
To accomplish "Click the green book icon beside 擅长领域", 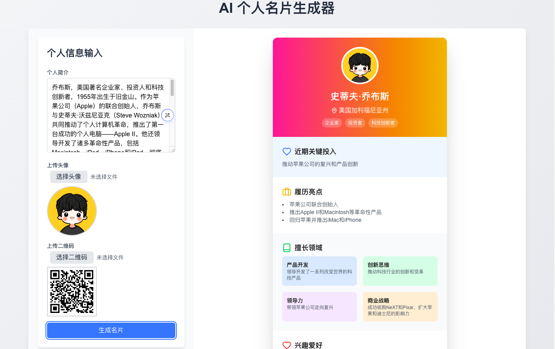I will [x=287, y=248].
